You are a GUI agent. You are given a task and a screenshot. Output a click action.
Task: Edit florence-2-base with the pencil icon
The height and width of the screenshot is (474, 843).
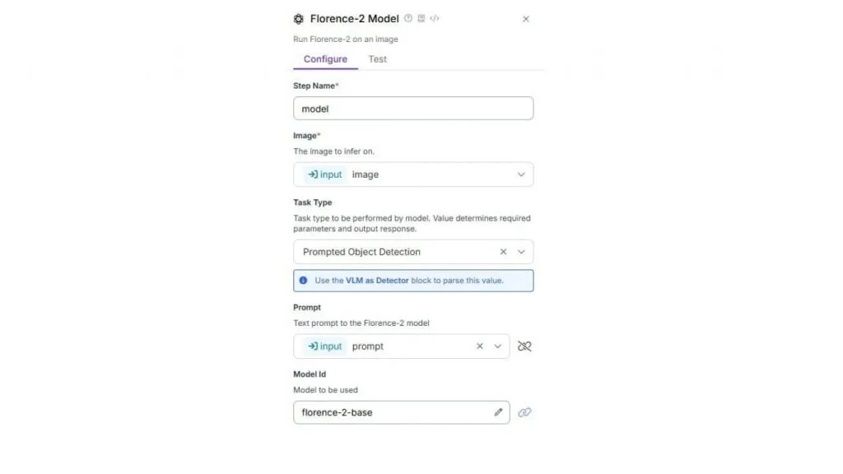click(498, 412)
